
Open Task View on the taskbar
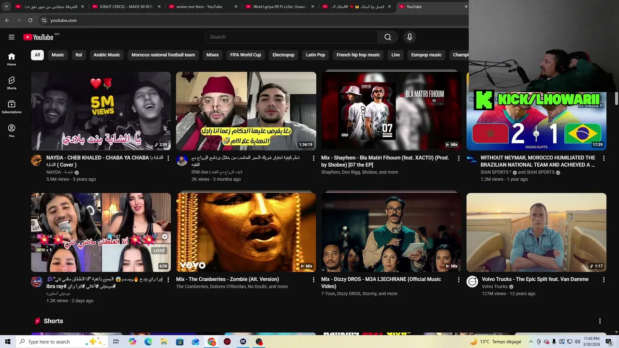[x=116, y=342]
